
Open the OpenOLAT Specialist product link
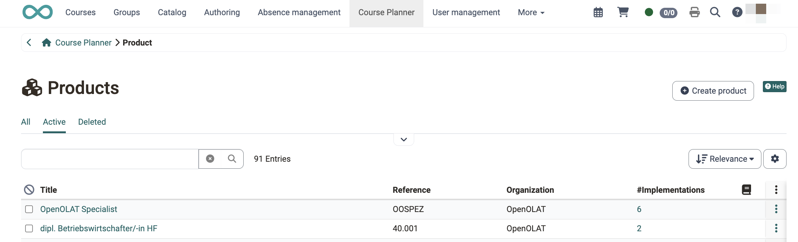click(x=78, y=209)
